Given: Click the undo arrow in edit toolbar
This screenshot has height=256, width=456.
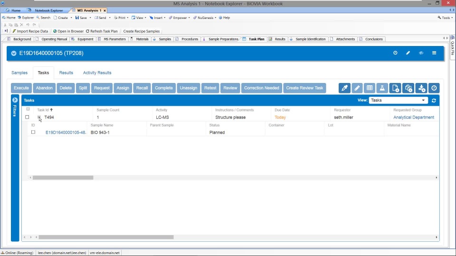Looking at the screenshot, I should [x=28, y=25].
